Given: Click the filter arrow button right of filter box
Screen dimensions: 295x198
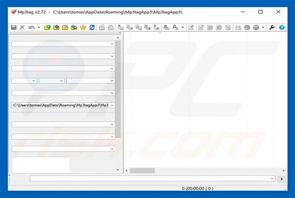Looking at the screenshot, I should (281, 179).
